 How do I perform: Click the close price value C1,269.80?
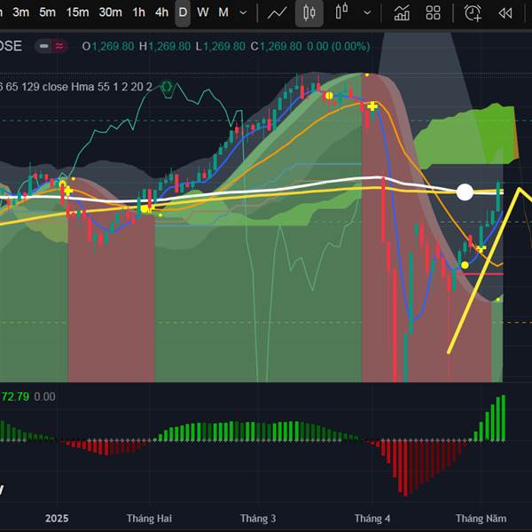276,46
